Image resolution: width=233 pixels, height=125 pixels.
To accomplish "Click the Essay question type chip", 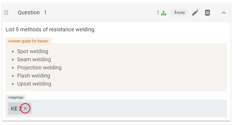I will point(180,13).
